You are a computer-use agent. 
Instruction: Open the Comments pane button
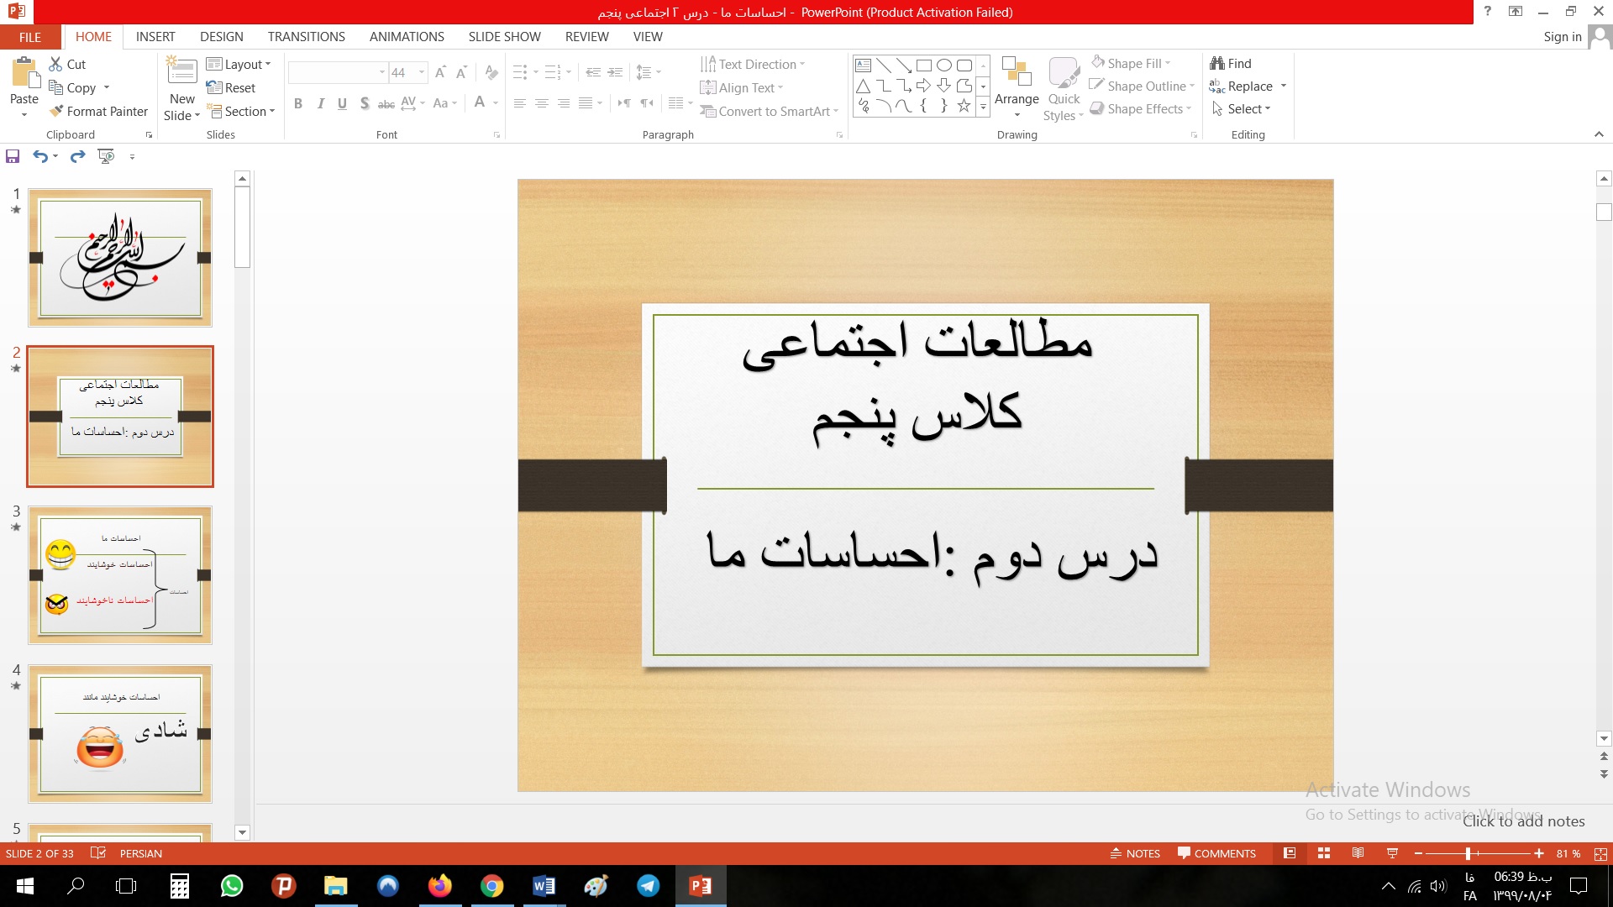pyautogui.click(x=1216, y=853)
